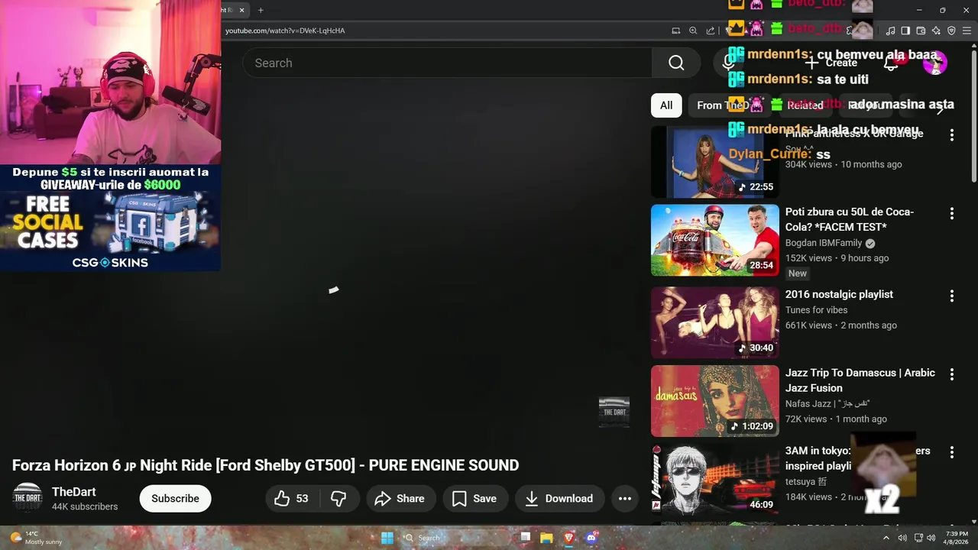This screenshot has height=550, width=978.
Task: Open 'Tunes for vibes' channel name
Action: [x=816, y=310]
